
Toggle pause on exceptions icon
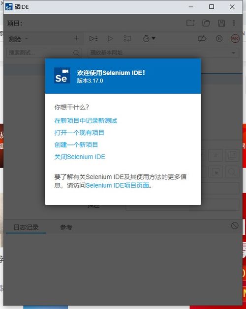coord(219,38)
